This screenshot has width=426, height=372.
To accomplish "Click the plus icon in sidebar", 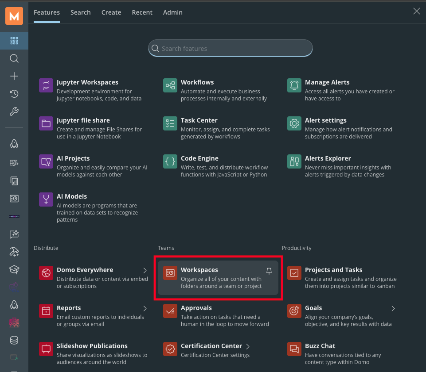I will 14,76.
